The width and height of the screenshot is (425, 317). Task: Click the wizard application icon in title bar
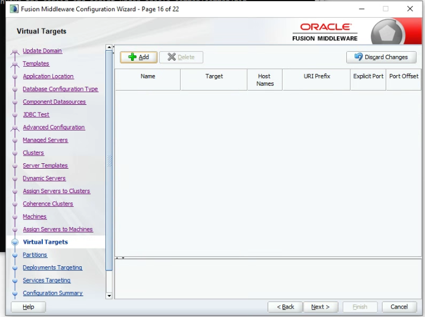point(14,9)
